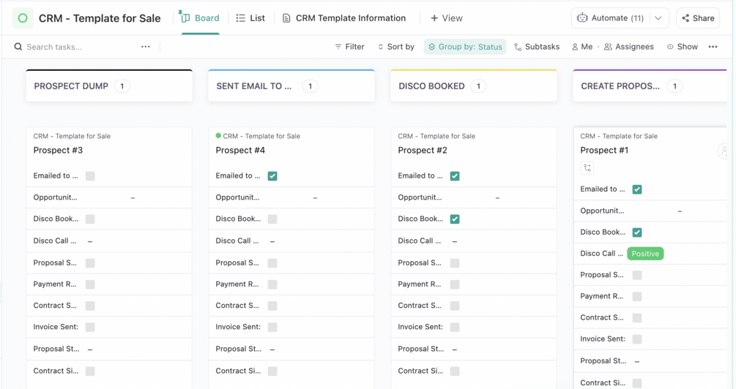Click the Positive status label on Prospect #1
This screenshot has height=389, width=736.
[645, 254]
